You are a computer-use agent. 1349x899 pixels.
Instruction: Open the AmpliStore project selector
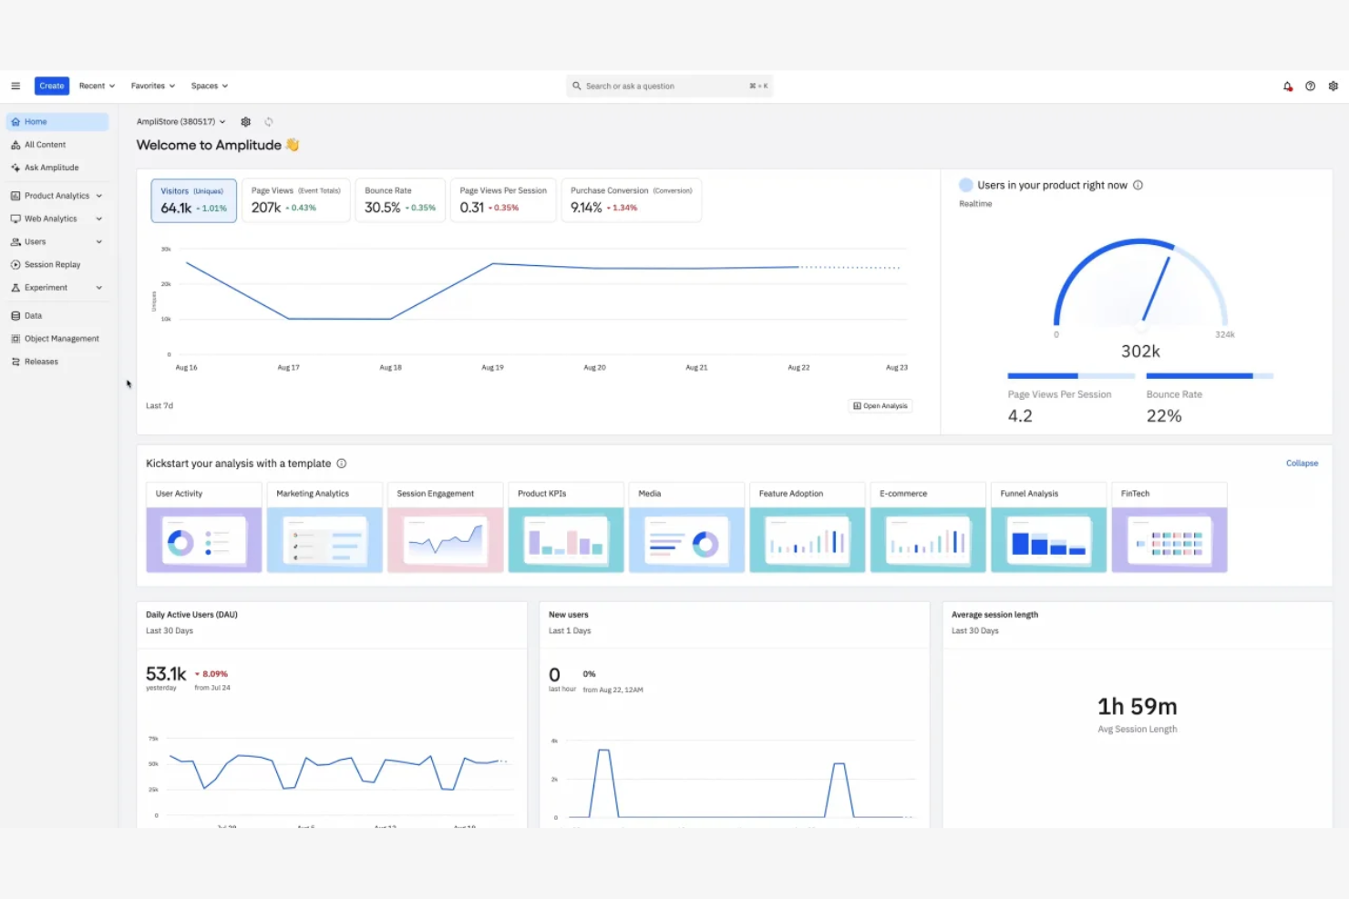click(x=180, y=121)
